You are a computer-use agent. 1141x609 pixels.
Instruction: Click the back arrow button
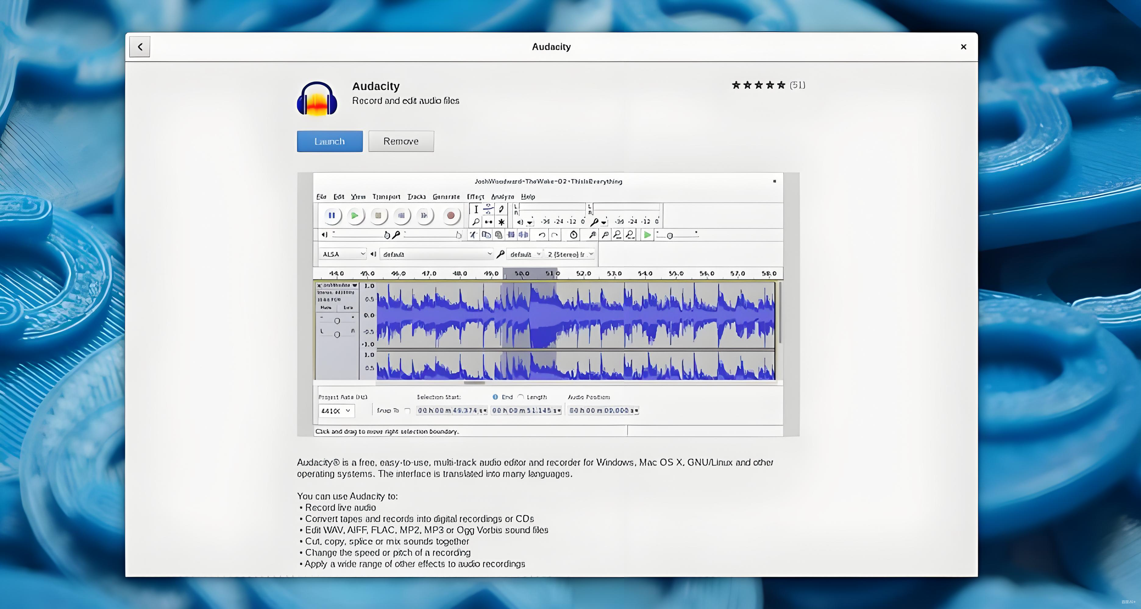pyautogui.click(x=140, y=47)
